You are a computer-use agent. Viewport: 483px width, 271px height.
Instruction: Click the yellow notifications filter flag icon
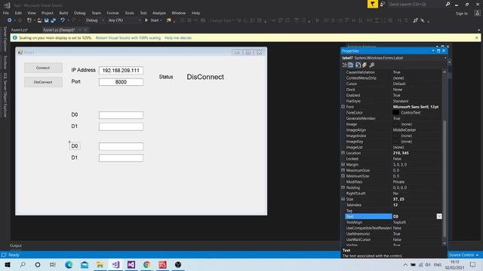(373, 4)
